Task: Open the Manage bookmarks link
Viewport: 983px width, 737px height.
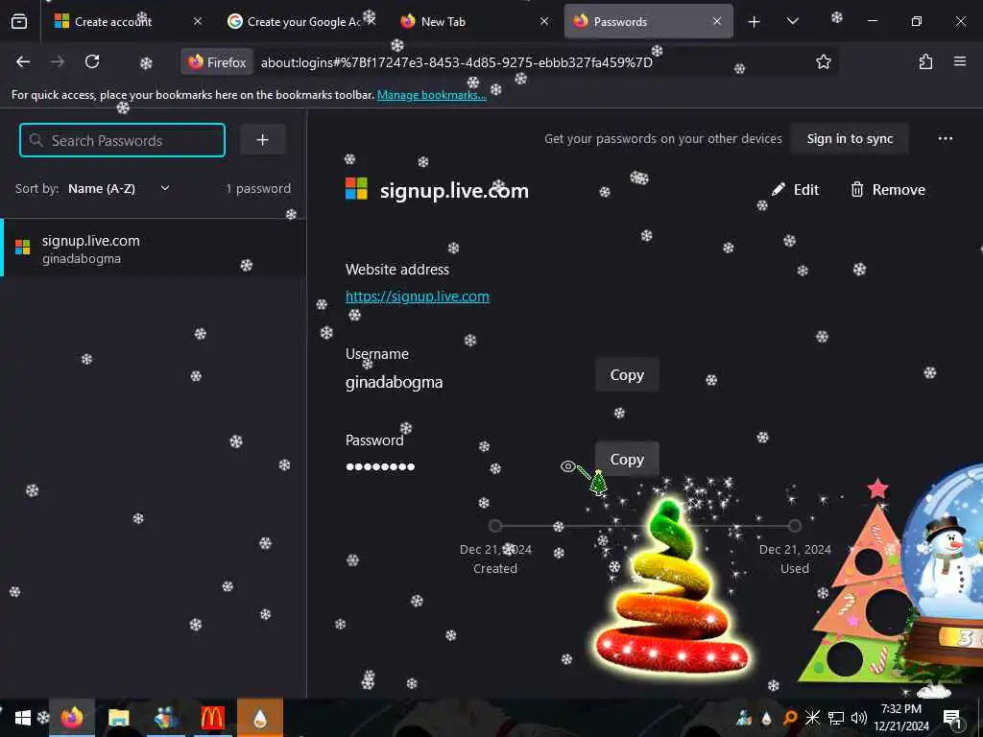Action: pyautogui.click(x=431, y=95)
